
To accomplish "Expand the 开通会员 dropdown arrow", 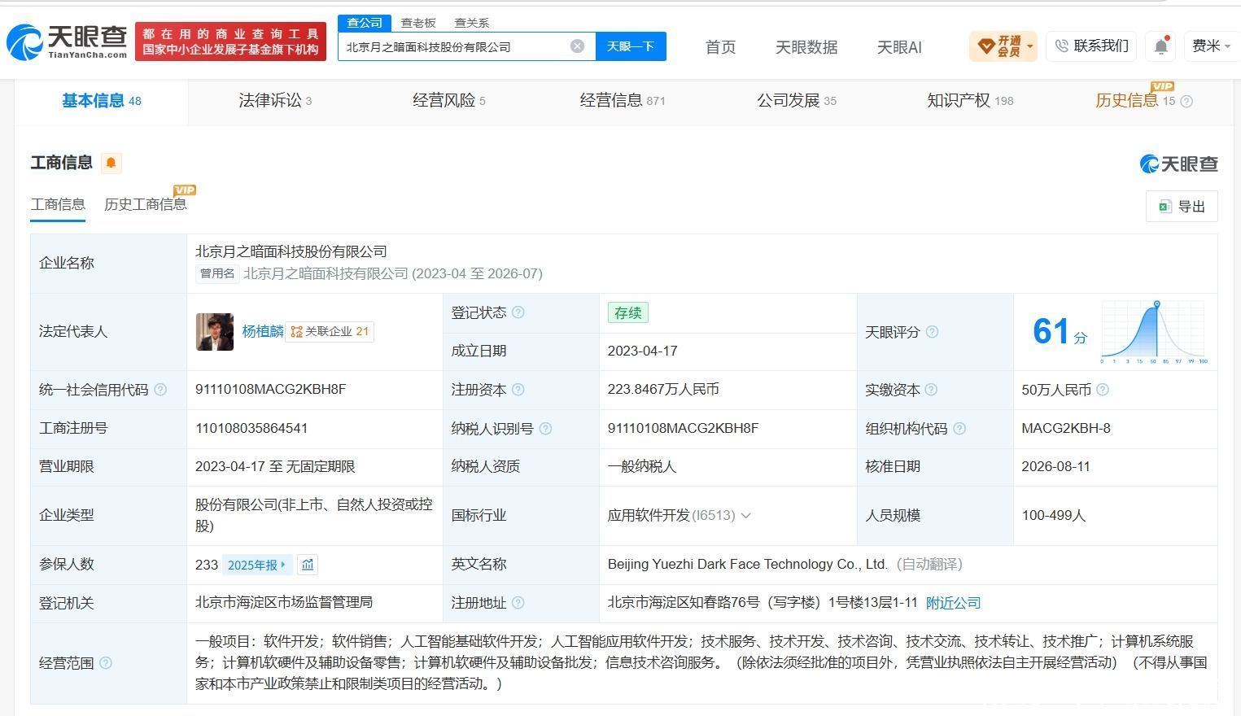I will click(x=1030, y=46).
